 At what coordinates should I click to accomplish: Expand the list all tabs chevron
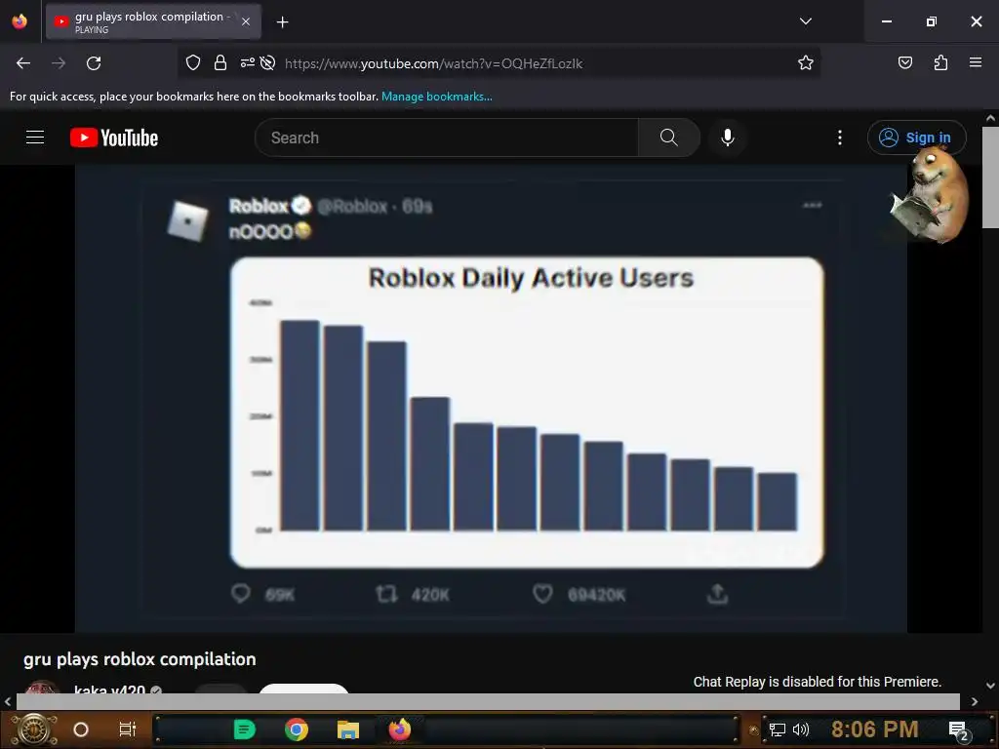[805, 21]
